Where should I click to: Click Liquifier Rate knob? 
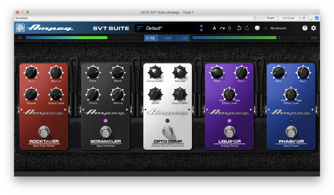coord(217,72)
